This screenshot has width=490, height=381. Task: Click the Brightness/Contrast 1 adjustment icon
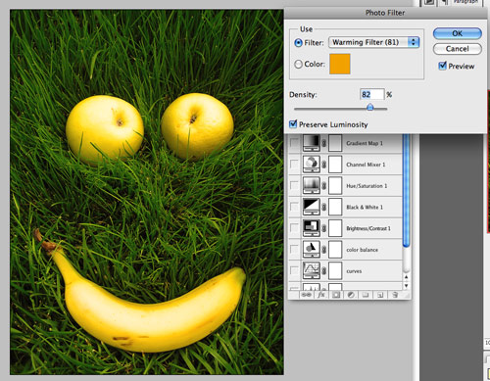312,228
